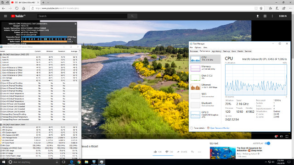Like the video with thumbs up
This screenshot has width=294, height=165.
pos(155,152)
